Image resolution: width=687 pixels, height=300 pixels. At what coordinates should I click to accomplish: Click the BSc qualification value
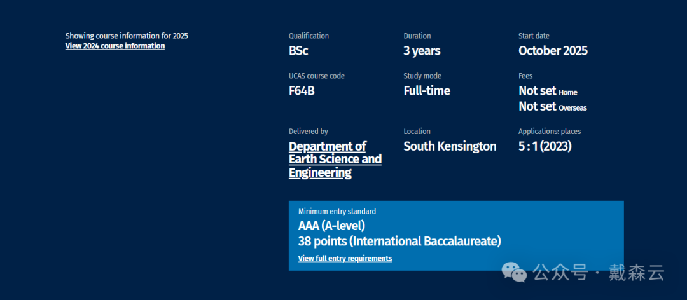pyautogui.click(x=298, y=51)
